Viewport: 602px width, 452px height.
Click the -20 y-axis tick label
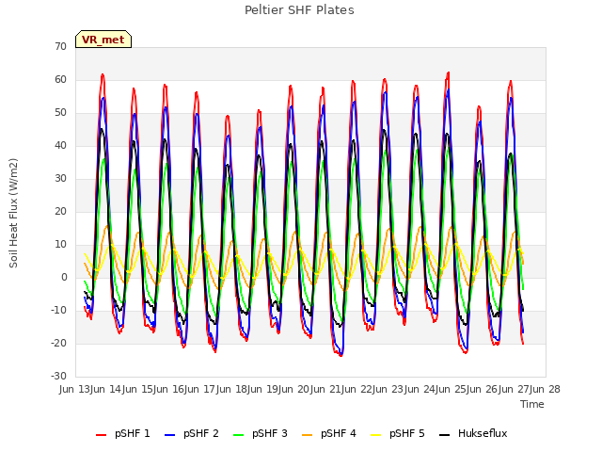tap(59, 343)
